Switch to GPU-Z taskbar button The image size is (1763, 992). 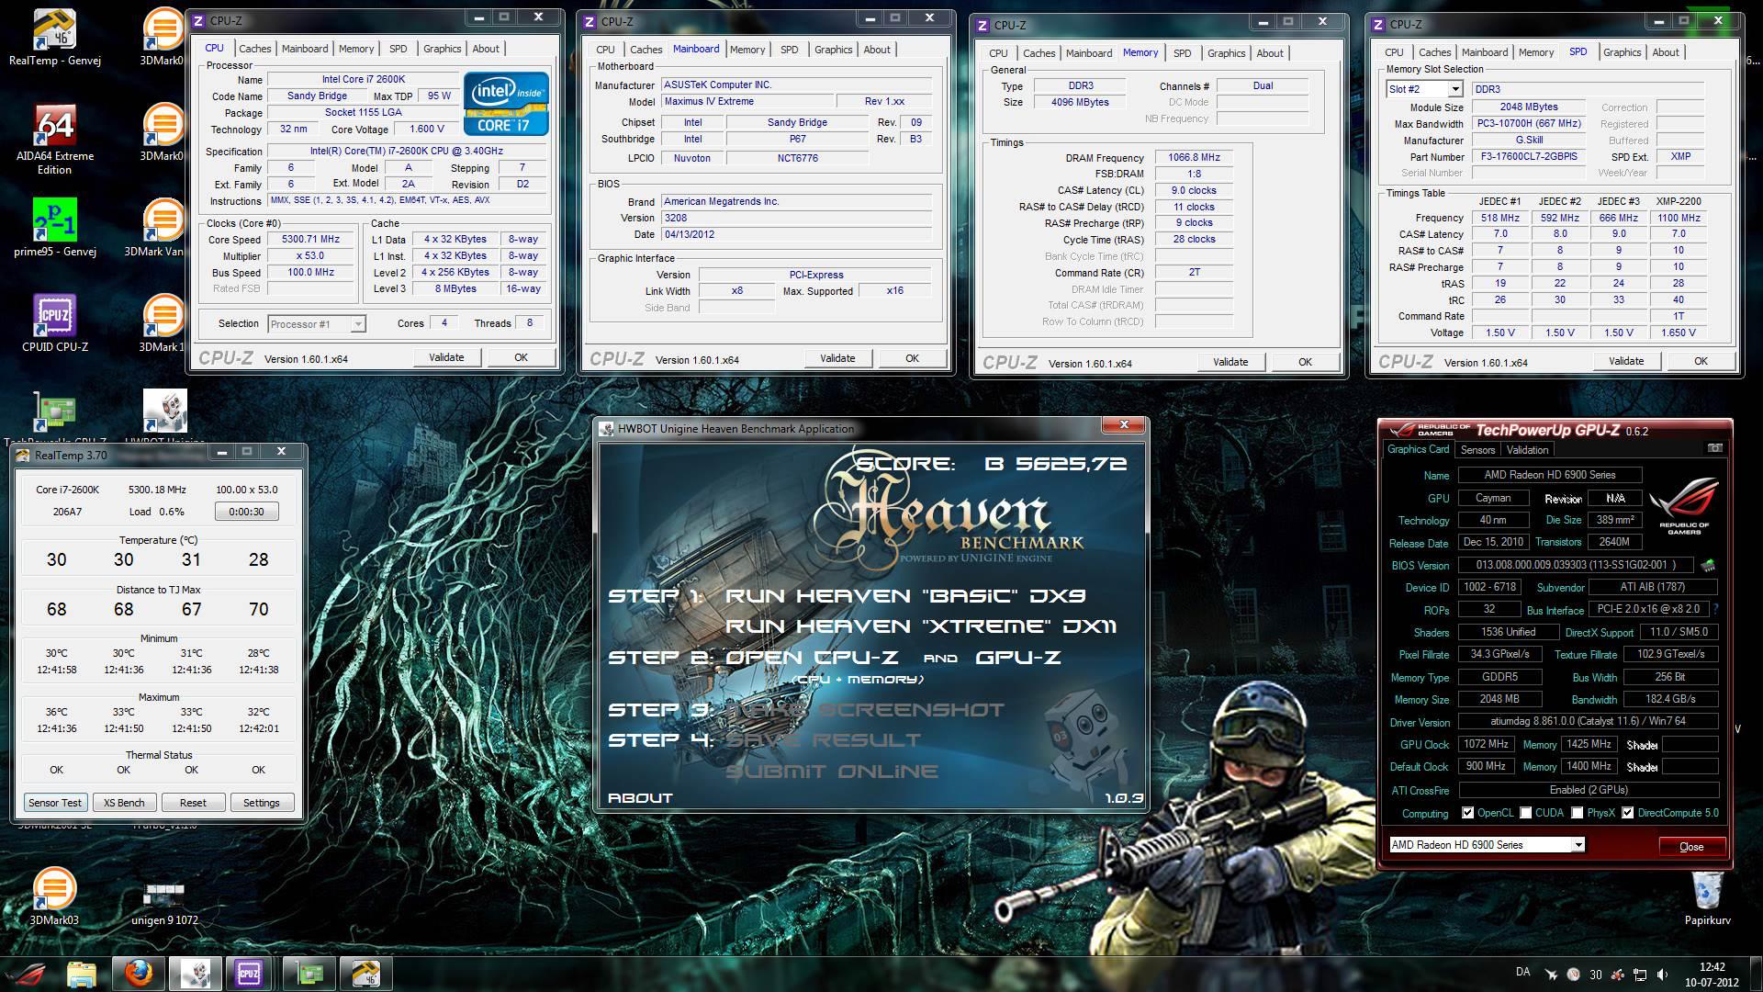click(309, 974)
